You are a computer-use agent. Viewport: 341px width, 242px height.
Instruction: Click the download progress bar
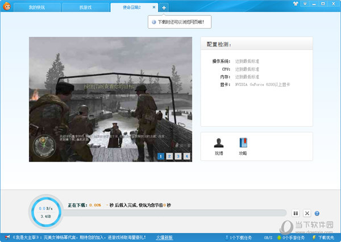[x=174, y=213]
